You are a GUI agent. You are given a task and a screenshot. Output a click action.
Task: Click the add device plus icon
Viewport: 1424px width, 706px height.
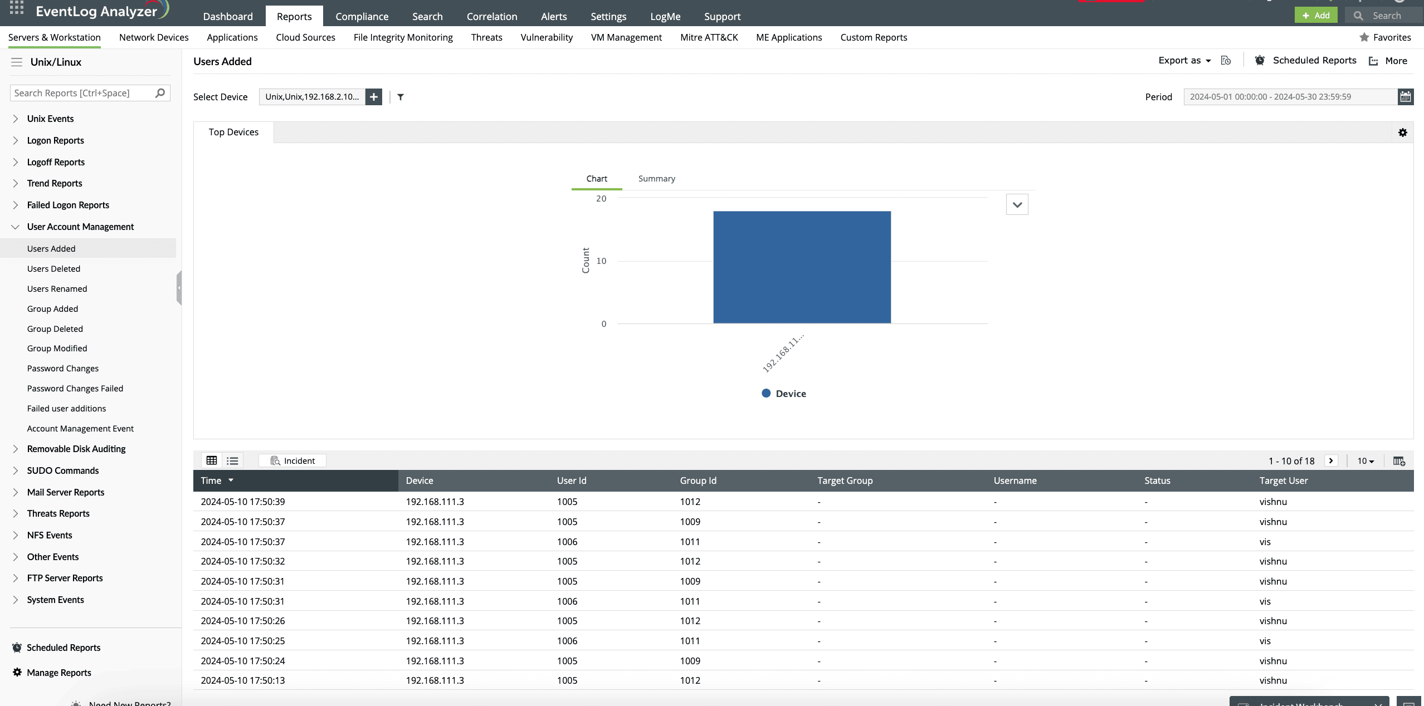tap(374, 97)
